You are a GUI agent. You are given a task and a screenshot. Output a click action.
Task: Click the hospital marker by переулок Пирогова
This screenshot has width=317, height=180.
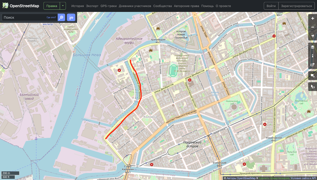pos(274,36)
